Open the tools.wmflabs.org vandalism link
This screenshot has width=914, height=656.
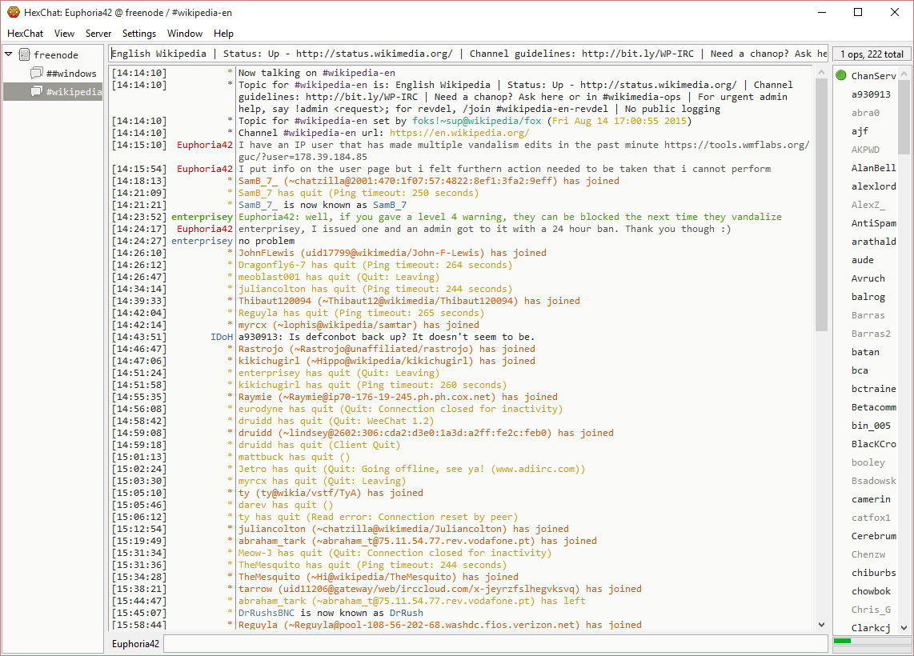[x=737, y=145]
